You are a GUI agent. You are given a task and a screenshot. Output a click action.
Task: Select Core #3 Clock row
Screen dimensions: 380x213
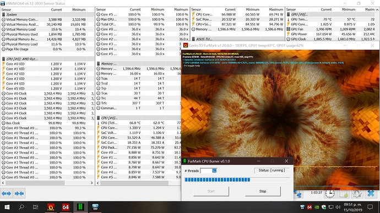coord(48,109)
